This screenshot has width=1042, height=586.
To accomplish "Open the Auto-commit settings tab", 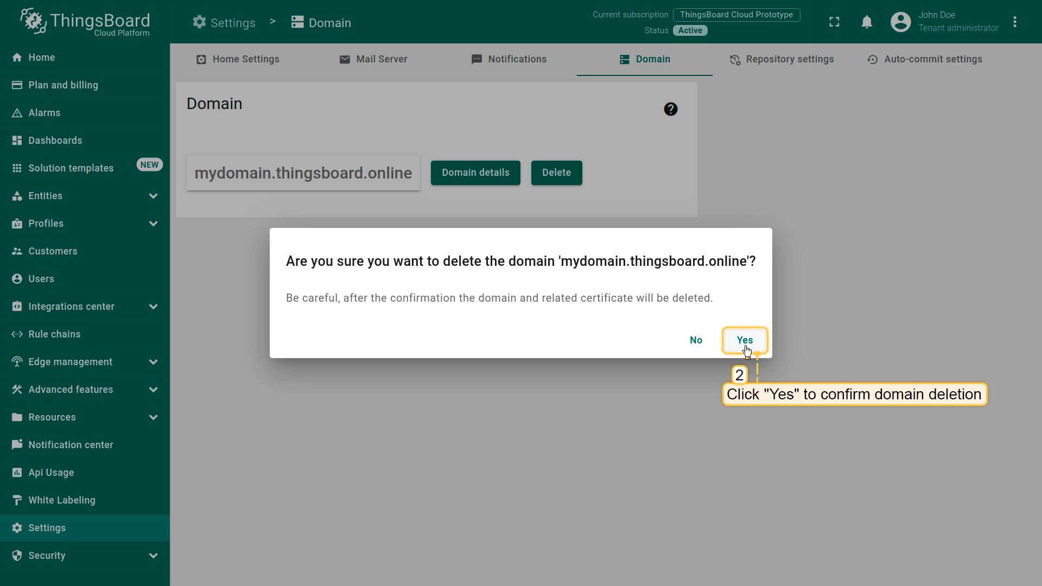I will click(925, 59).
